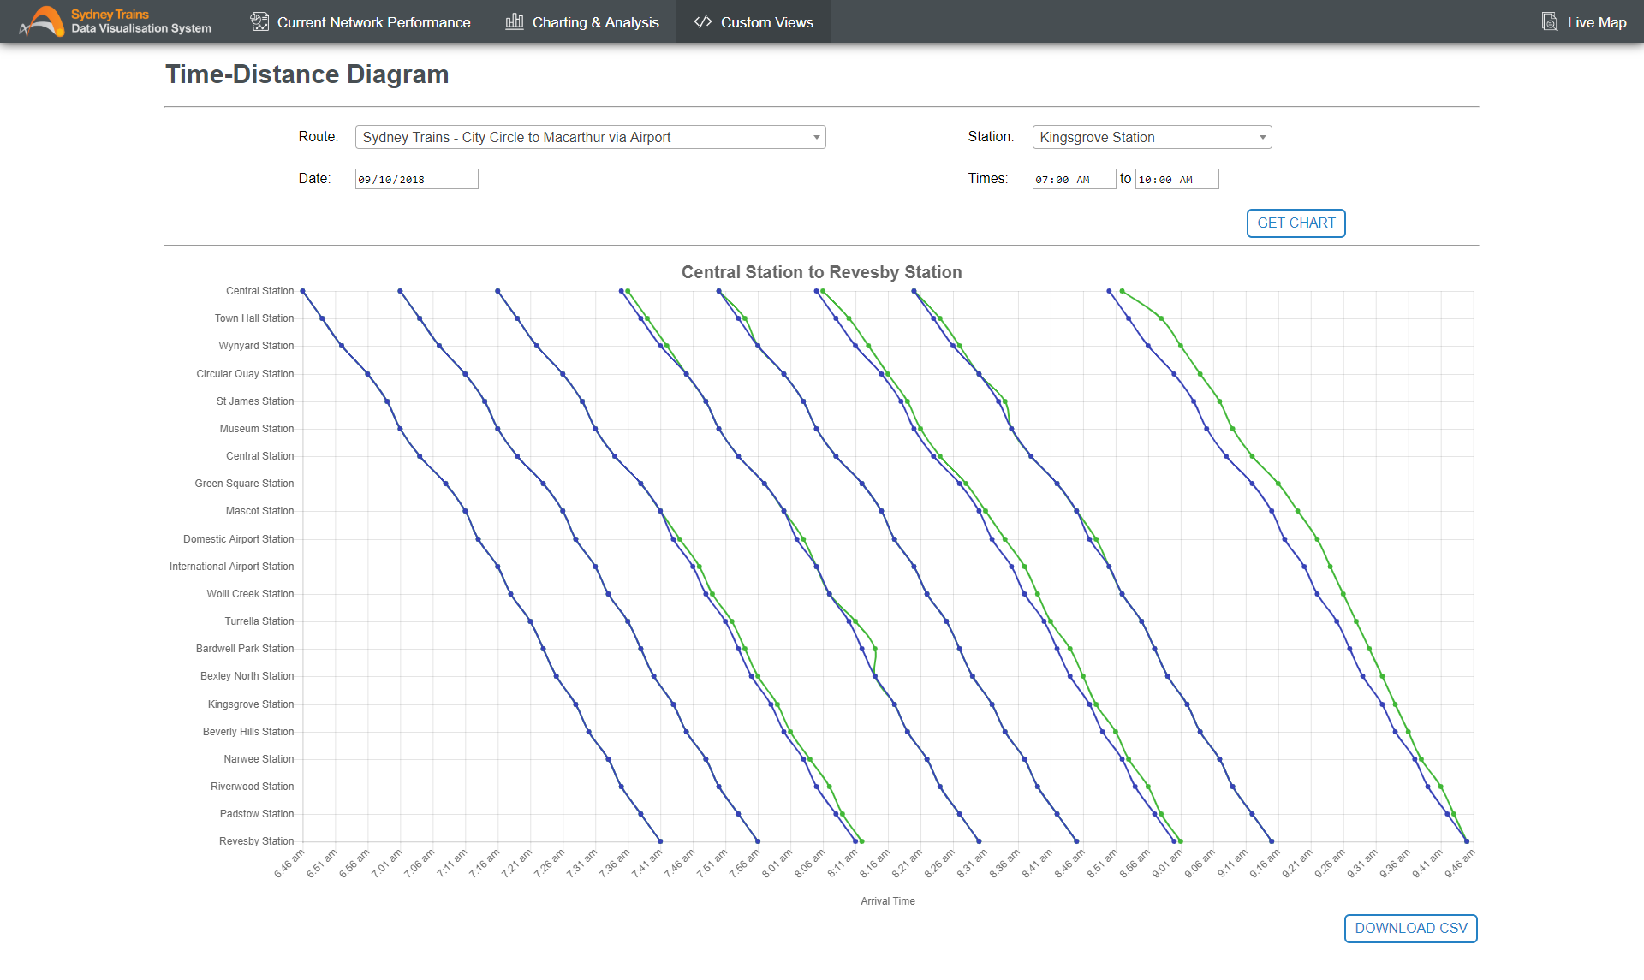1644x980 pixels.
Task: Click the 6:46 am time axis label
Action: tap(289, 864)
